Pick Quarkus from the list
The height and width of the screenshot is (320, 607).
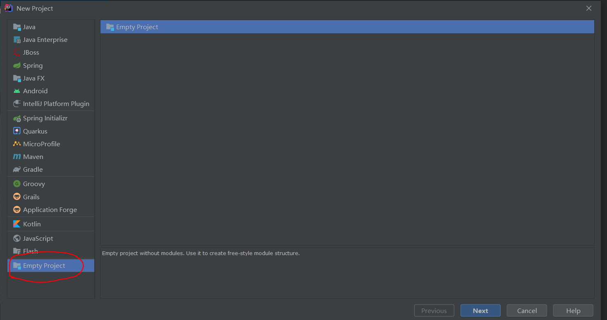tap(51, 131)
